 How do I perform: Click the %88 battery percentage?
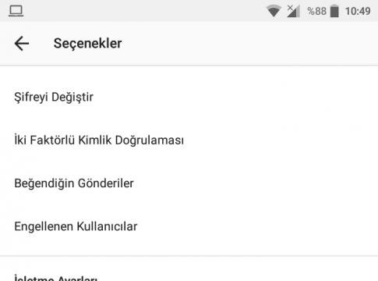pos(316,11)
